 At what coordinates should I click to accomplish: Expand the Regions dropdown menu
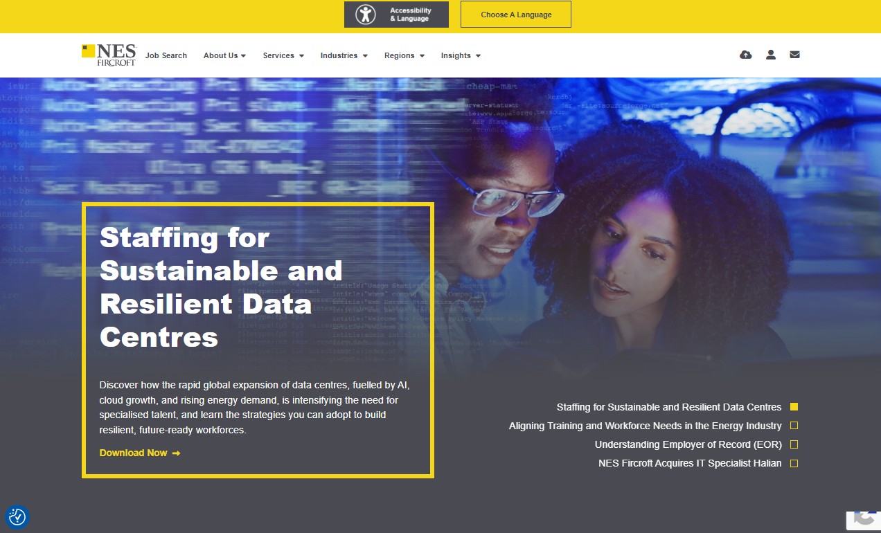[x=404, y=55]
